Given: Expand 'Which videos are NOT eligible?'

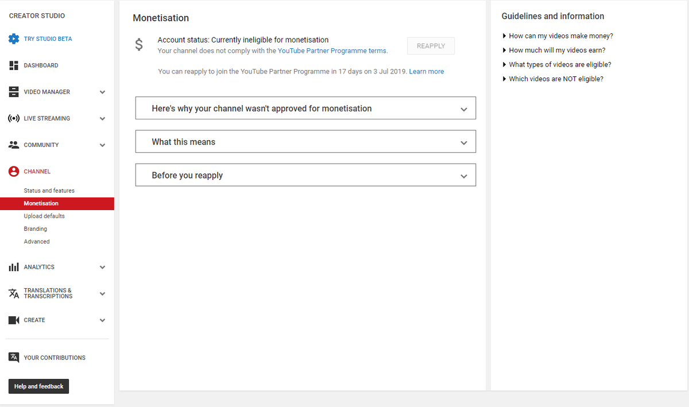Looking at the screenshot, I should 552,79.
